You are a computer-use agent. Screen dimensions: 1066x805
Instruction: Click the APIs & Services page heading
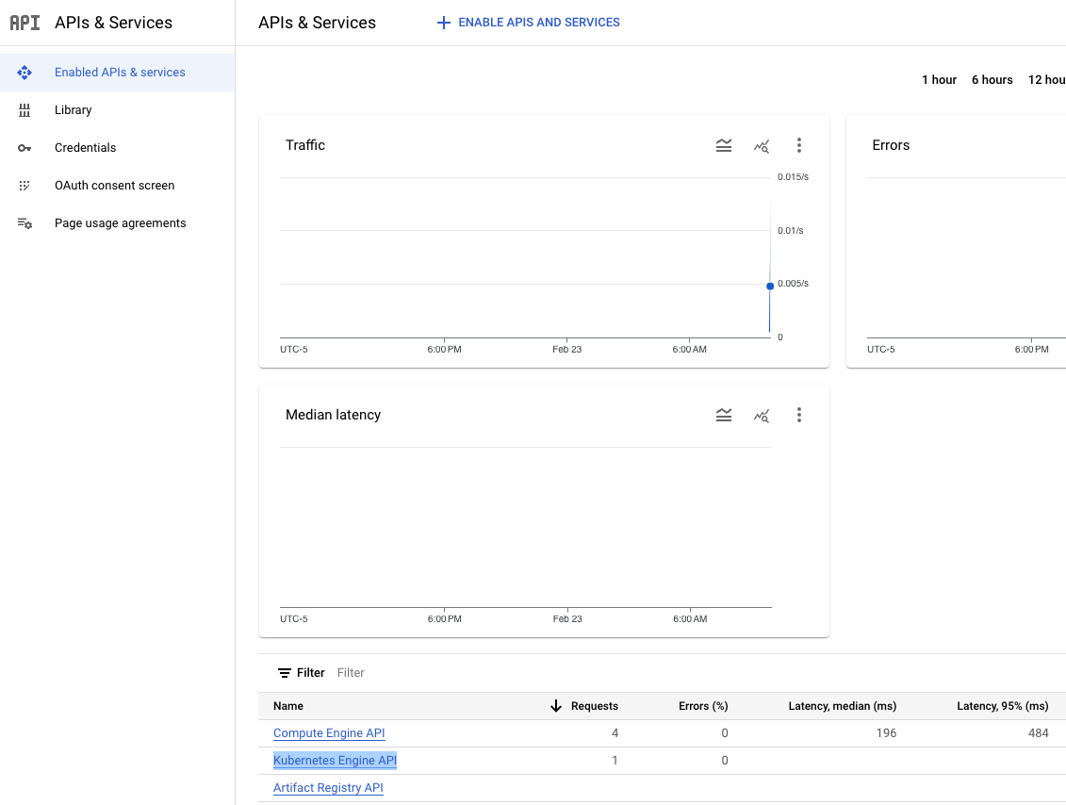pyautogui.click(x=317, y=23)
